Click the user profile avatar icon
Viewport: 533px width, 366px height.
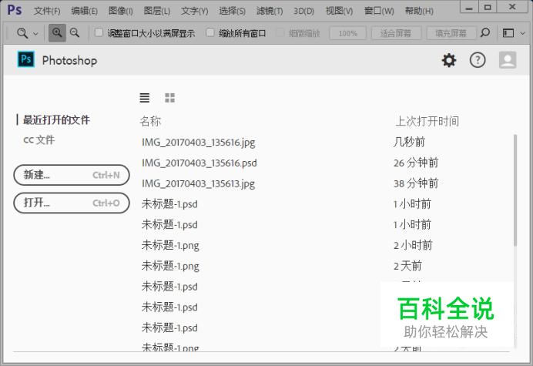(508, 60)
